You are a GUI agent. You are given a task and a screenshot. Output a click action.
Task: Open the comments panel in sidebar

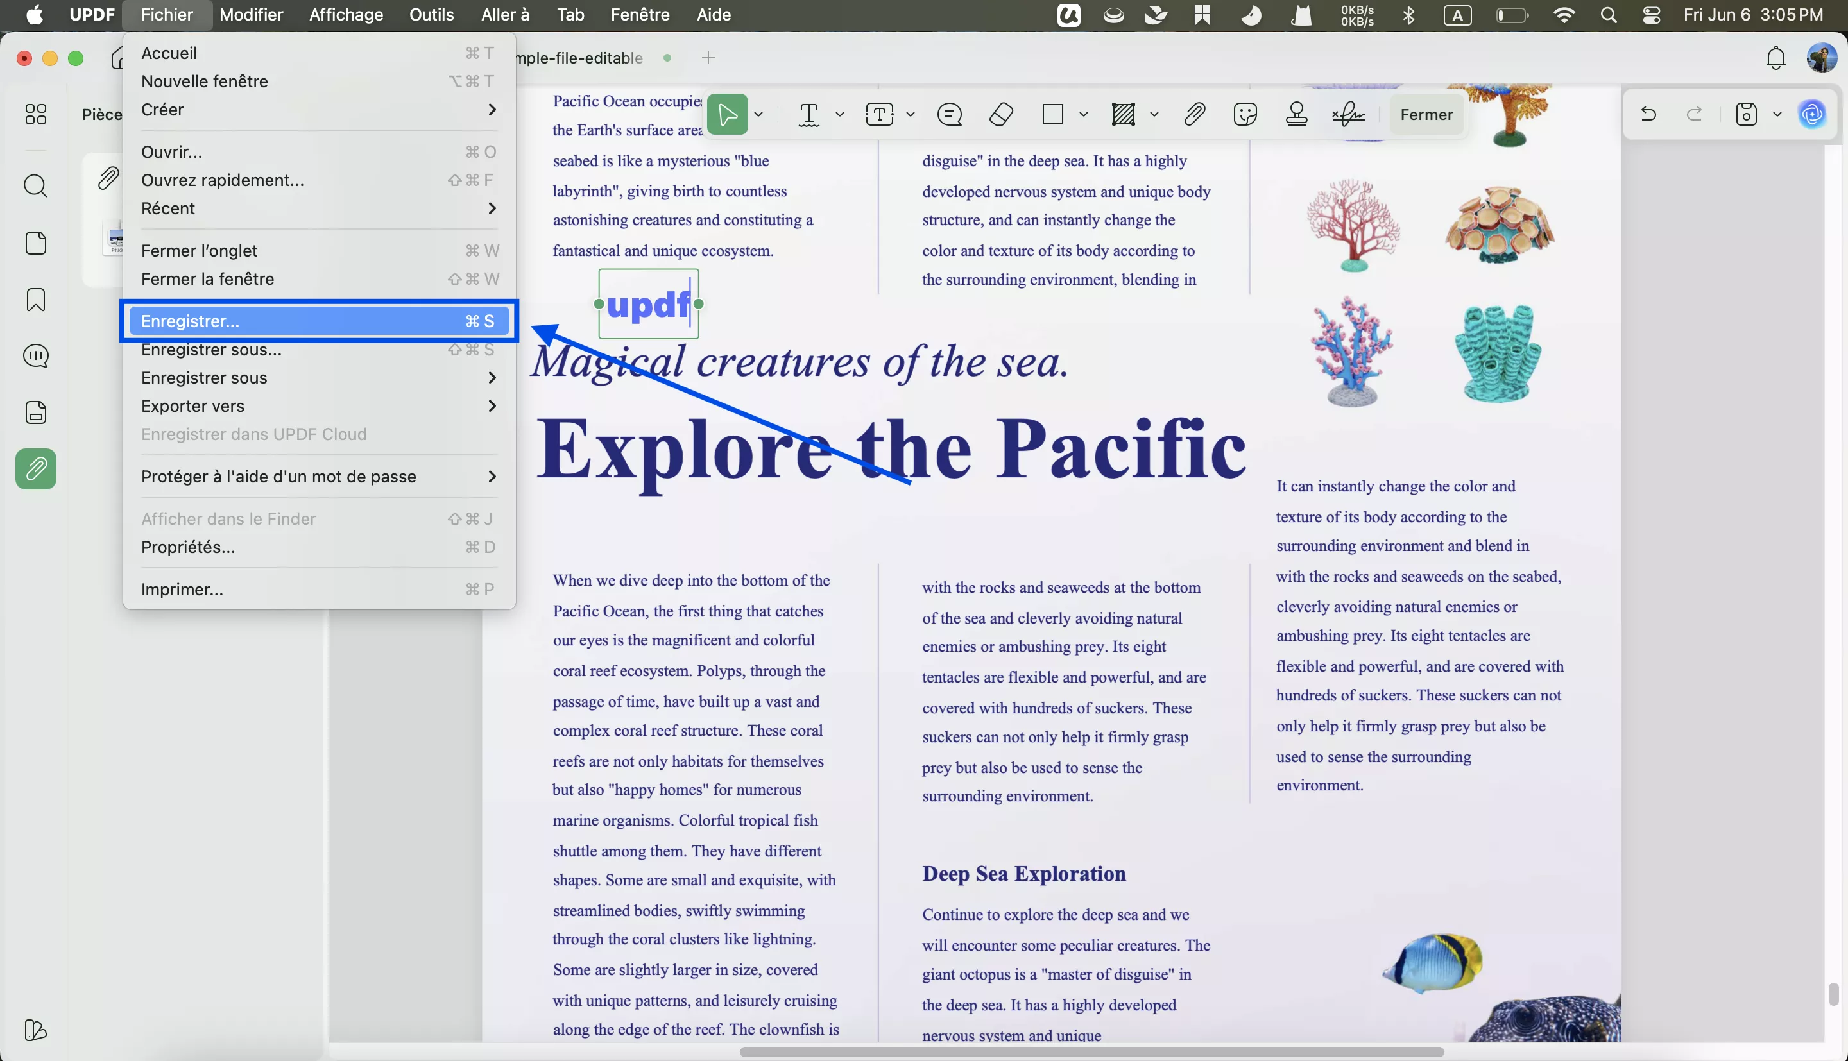(x=36, y=355)
